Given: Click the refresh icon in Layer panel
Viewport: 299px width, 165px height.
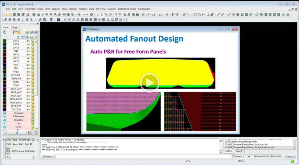Looking at the screenshot, I should pos(5,32).
